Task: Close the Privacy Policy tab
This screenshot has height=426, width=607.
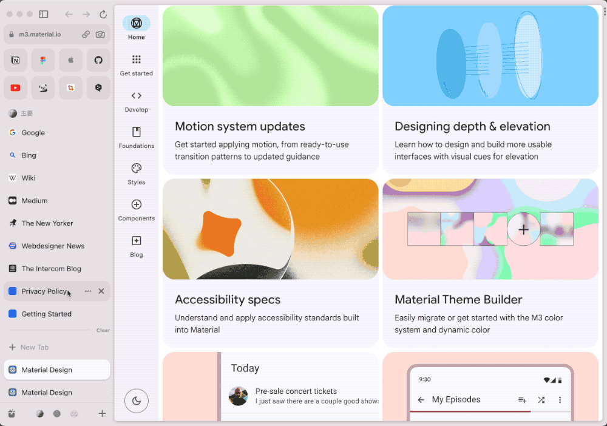Action: click(x=101, y=291)
